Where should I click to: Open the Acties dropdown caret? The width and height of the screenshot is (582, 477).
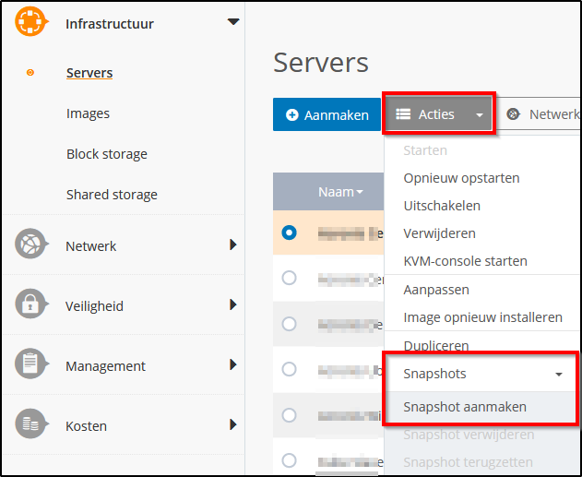[x=479, y=115]
